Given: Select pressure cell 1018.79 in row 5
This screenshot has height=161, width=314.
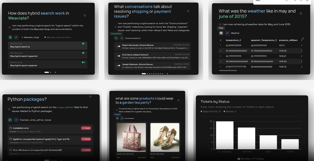Looking at the screenshot, I should click(x=283, y=67).
